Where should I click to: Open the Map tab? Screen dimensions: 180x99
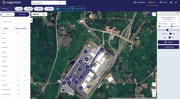152,2
